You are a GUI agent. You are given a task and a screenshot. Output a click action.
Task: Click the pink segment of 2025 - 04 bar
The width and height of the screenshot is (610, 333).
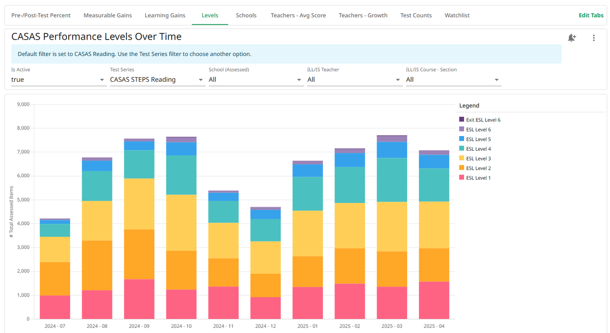(x=434, y=301)
